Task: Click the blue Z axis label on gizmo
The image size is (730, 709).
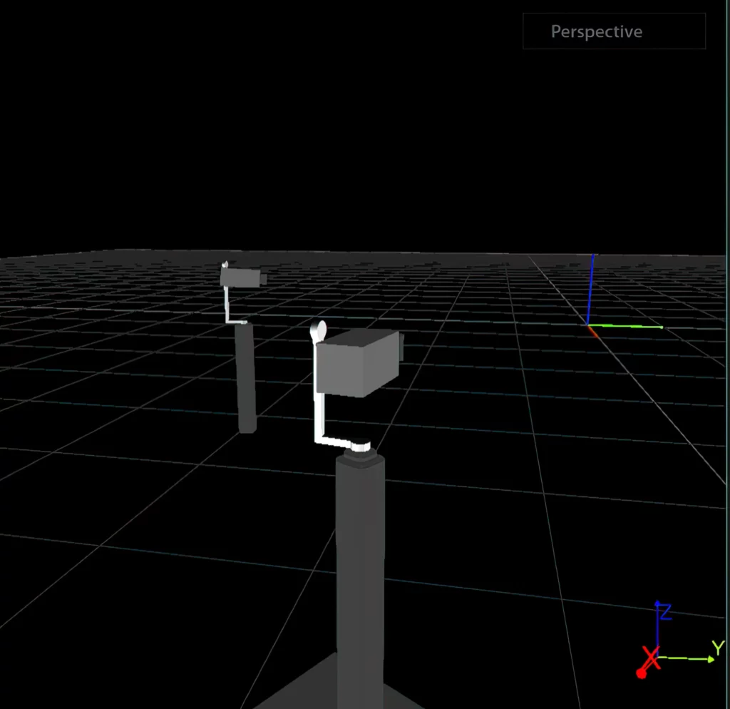Action: pos(665,612)
